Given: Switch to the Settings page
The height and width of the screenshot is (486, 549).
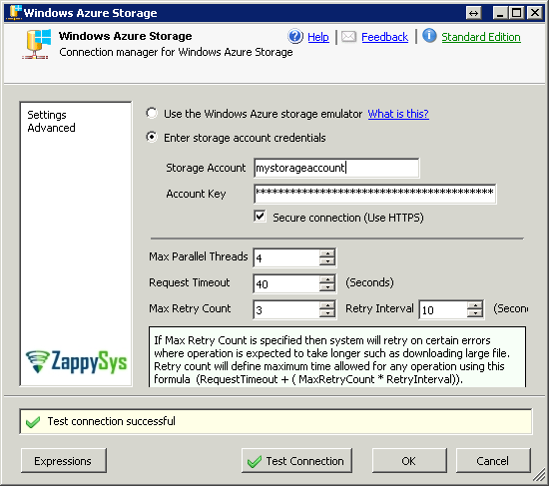Looking at the screenshot, I should point(47,115).
